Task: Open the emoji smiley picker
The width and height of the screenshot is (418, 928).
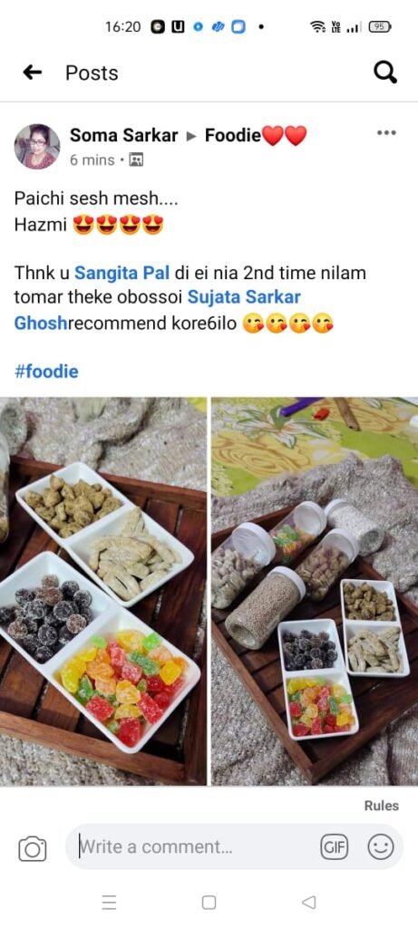Action: pos(381,847)
